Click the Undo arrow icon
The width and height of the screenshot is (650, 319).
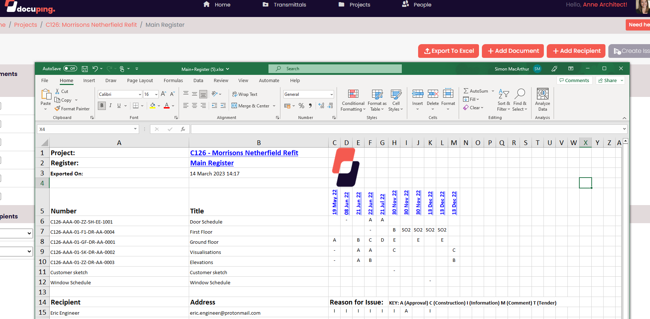[x=95, y=69]
